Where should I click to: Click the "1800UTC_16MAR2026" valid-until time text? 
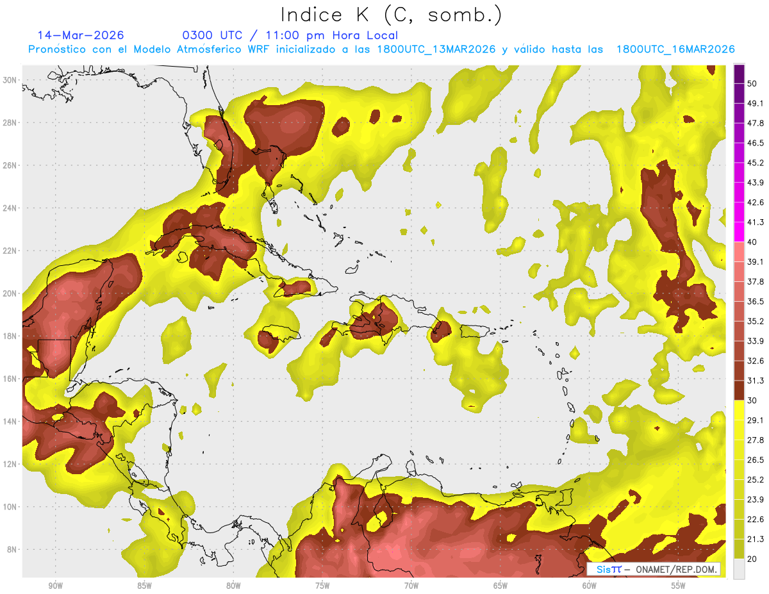[675, 49]
